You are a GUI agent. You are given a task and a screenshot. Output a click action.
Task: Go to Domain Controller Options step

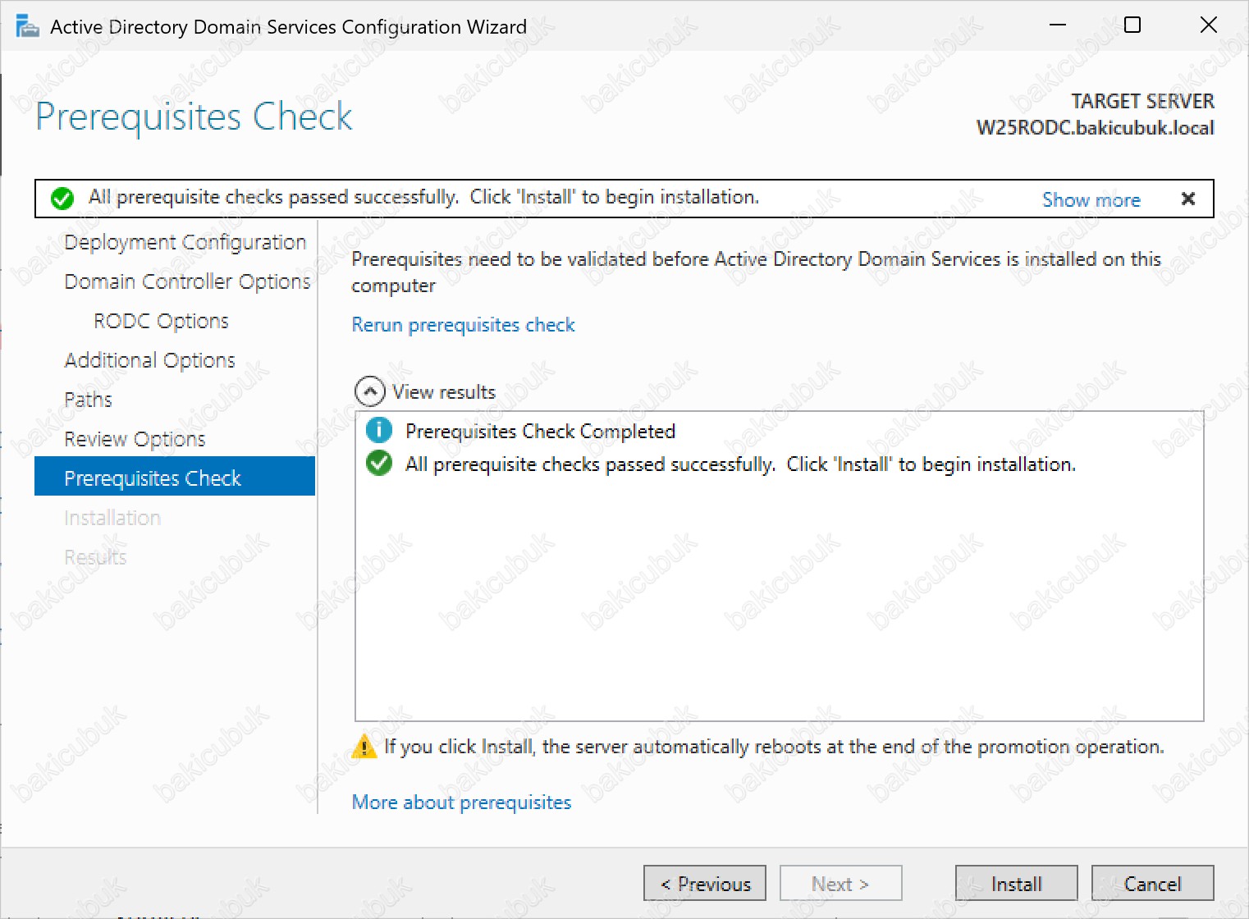point(187,281)
